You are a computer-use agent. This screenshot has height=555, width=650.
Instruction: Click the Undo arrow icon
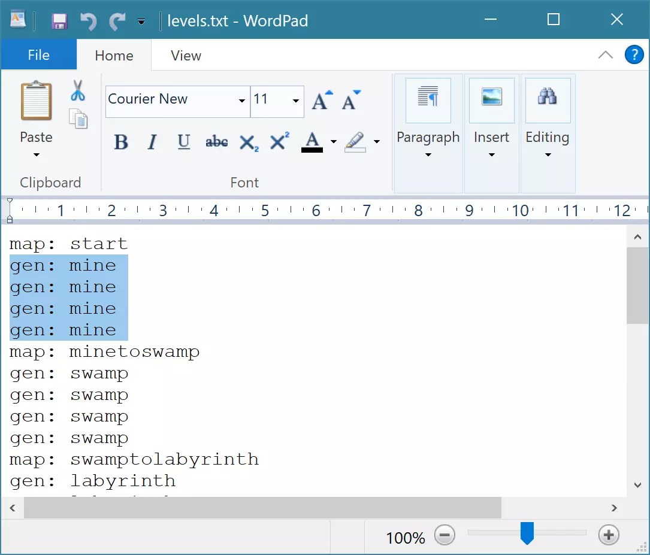88,22
